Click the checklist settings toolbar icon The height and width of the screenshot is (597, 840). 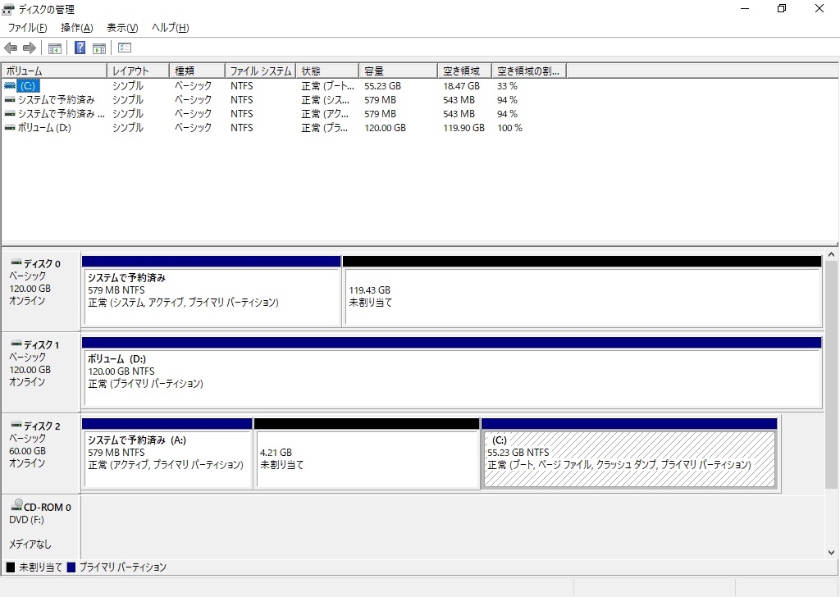(x=125, y=48)
